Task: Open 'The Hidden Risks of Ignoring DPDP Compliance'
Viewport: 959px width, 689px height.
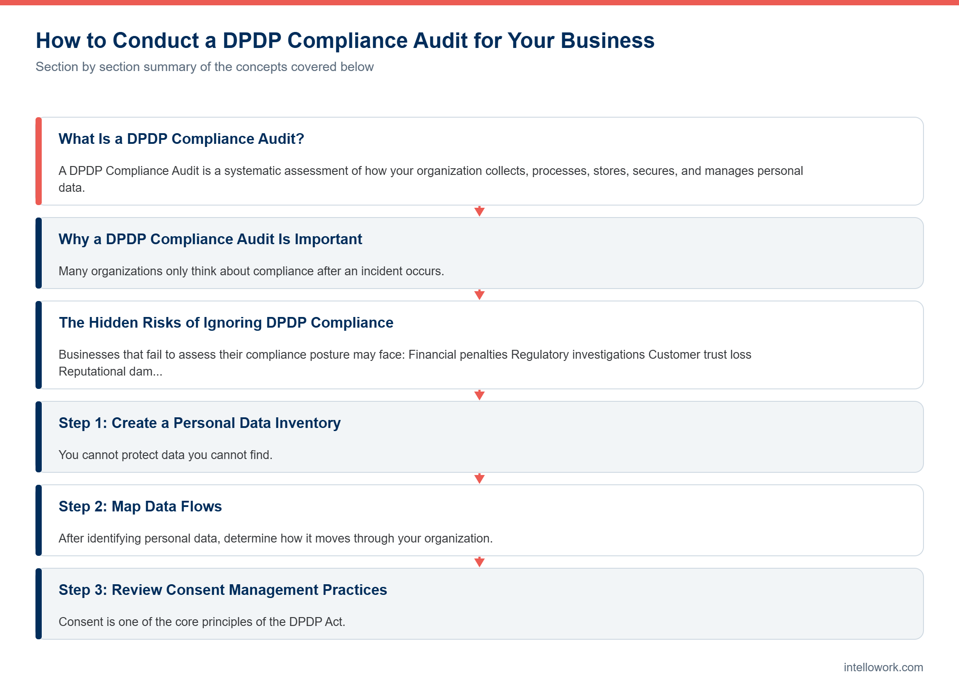Action: click(226, 323)
